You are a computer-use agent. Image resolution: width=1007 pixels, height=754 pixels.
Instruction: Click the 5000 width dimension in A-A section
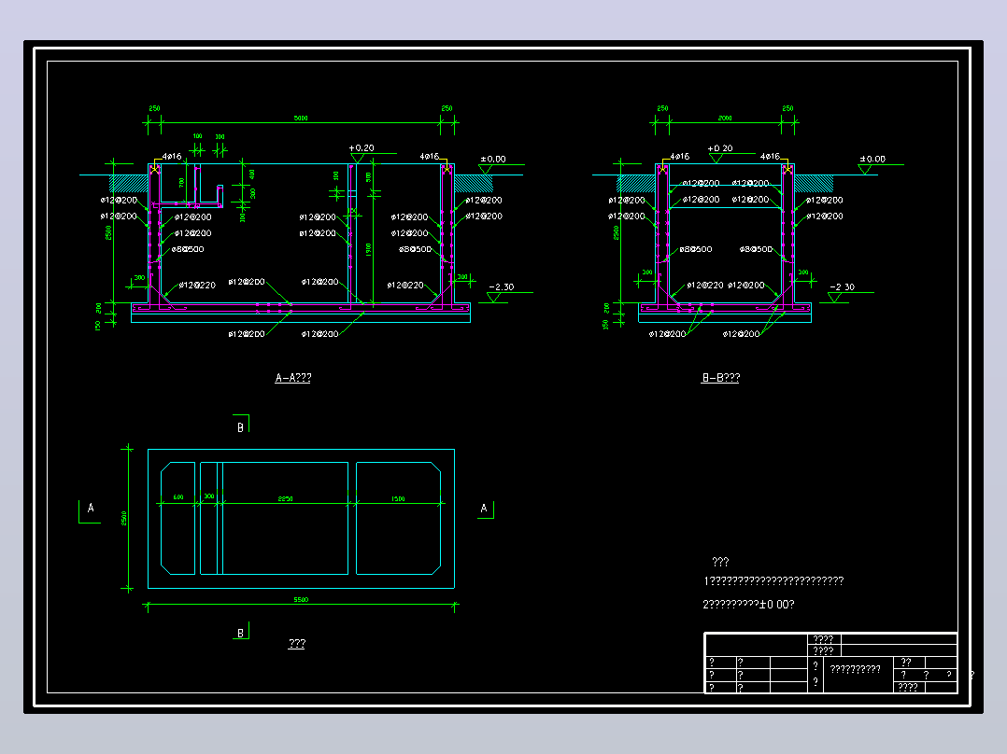point(301,119)
